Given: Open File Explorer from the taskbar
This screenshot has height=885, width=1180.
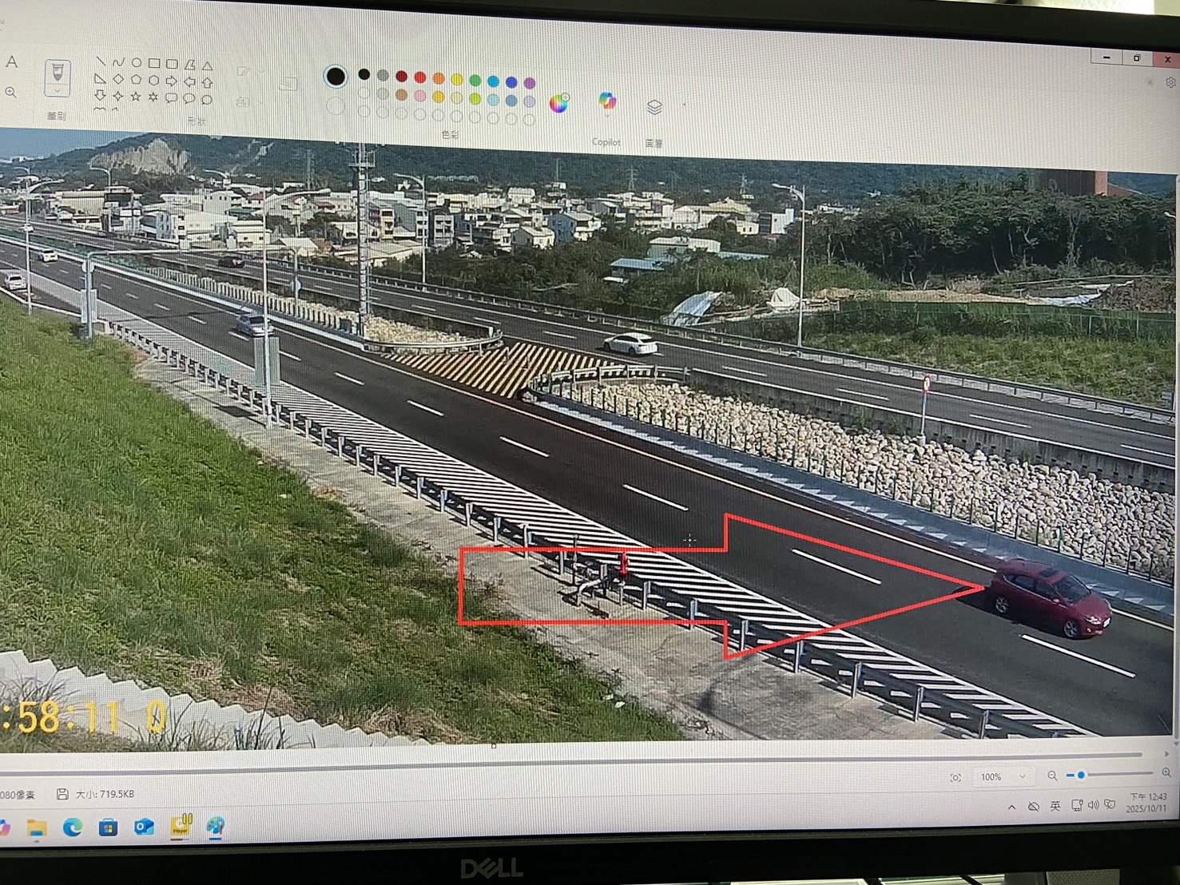Looking at the screenshot, I should (36, 827).
